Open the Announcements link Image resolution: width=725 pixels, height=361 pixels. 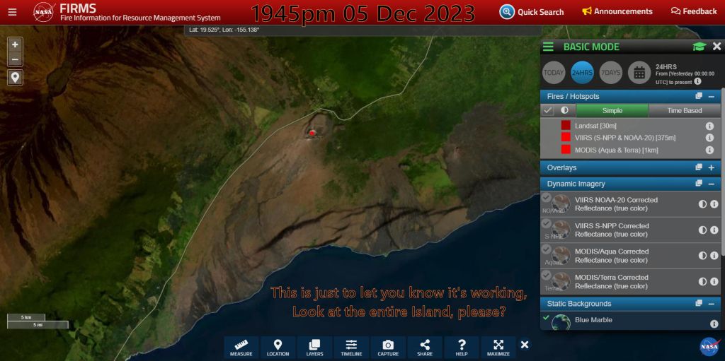(617, 11)
